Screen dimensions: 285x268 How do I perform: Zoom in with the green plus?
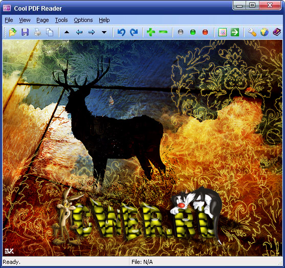point(151,32)
